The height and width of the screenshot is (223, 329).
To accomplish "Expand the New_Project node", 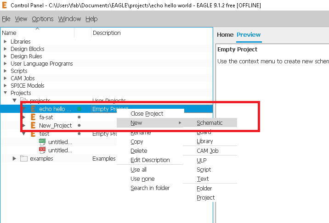I will click(x=24, y=125).
